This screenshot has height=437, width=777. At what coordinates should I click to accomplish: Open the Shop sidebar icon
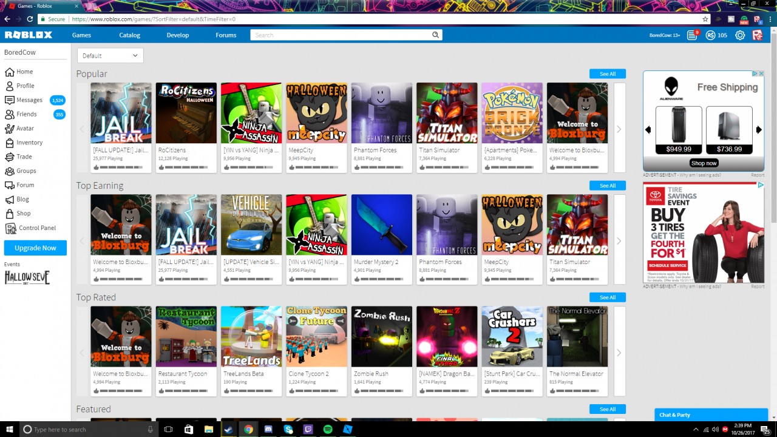(x=10, y=214)
